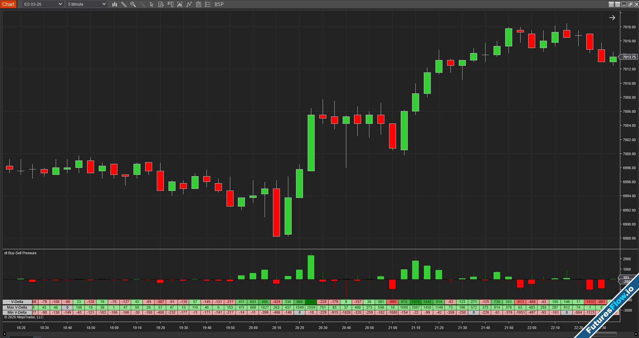Open the bar type chart style icon
The height and width of the screenshot is (338, 639).
114,4
